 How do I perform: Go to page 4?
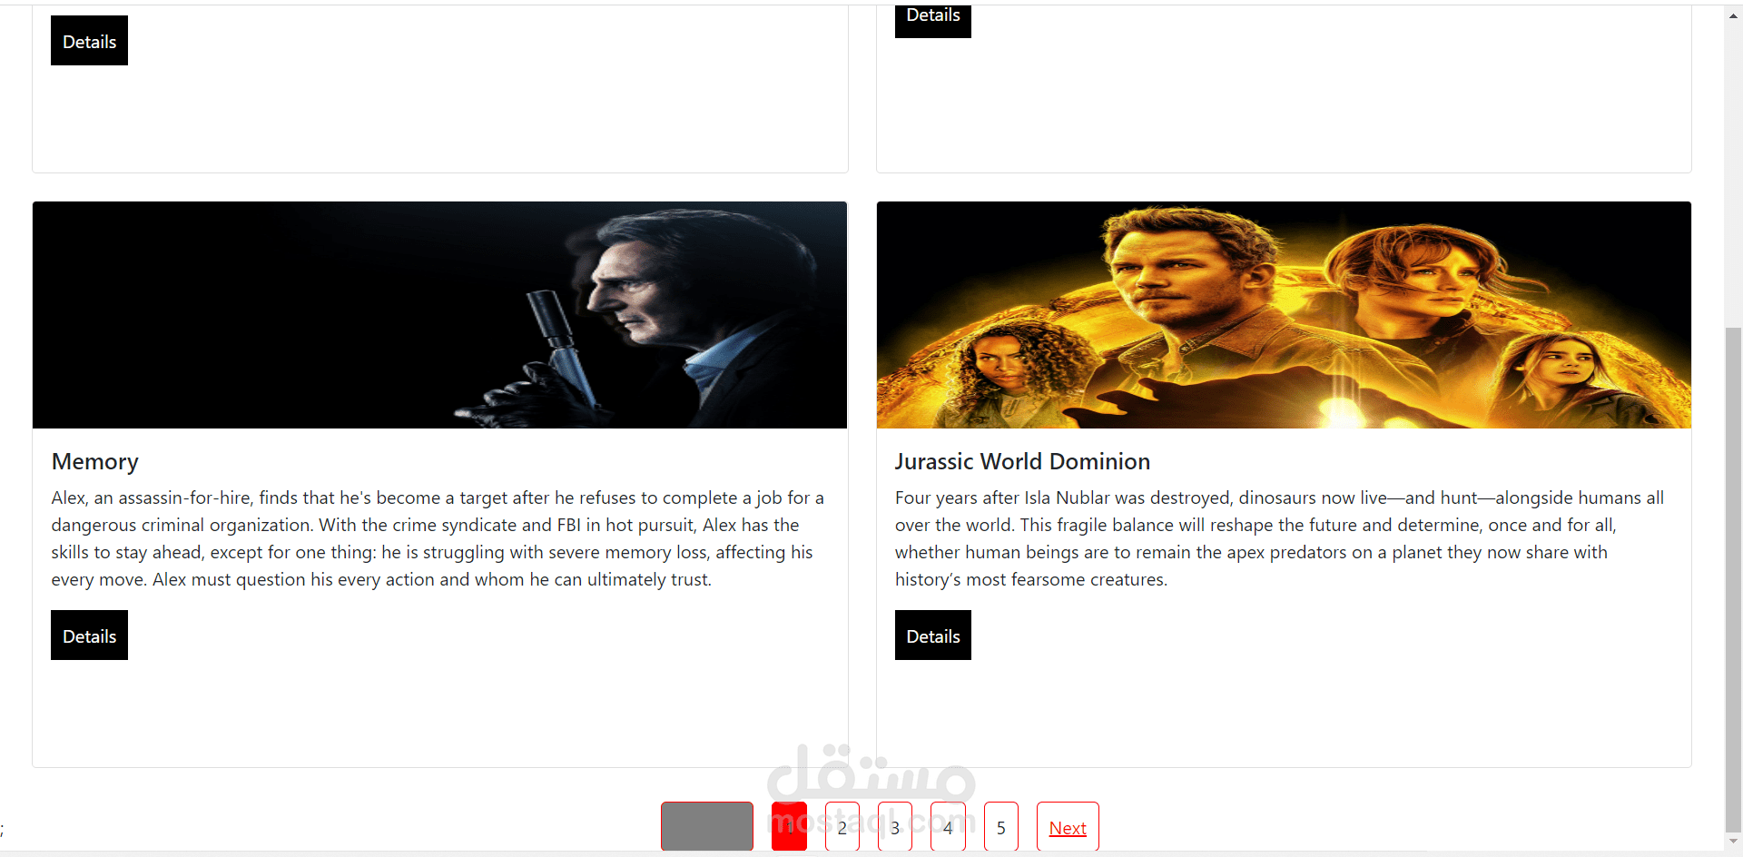point(948,827)
